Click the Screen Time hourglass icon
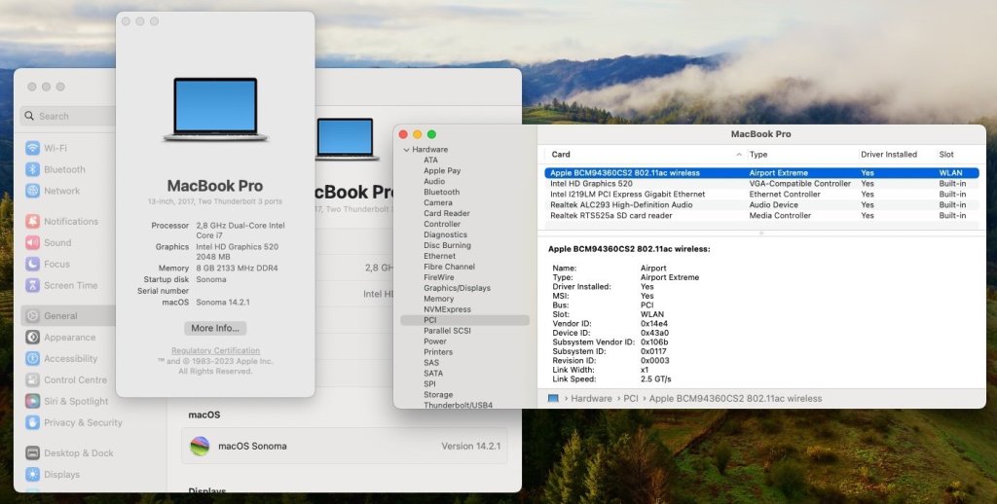Viewport: 997px width, 504px height. pos(33,286)
